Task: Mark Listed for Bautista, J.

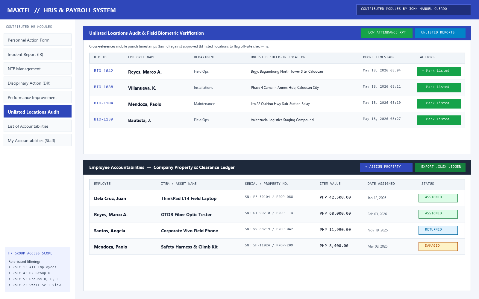Action: click(x=439, y=120)
